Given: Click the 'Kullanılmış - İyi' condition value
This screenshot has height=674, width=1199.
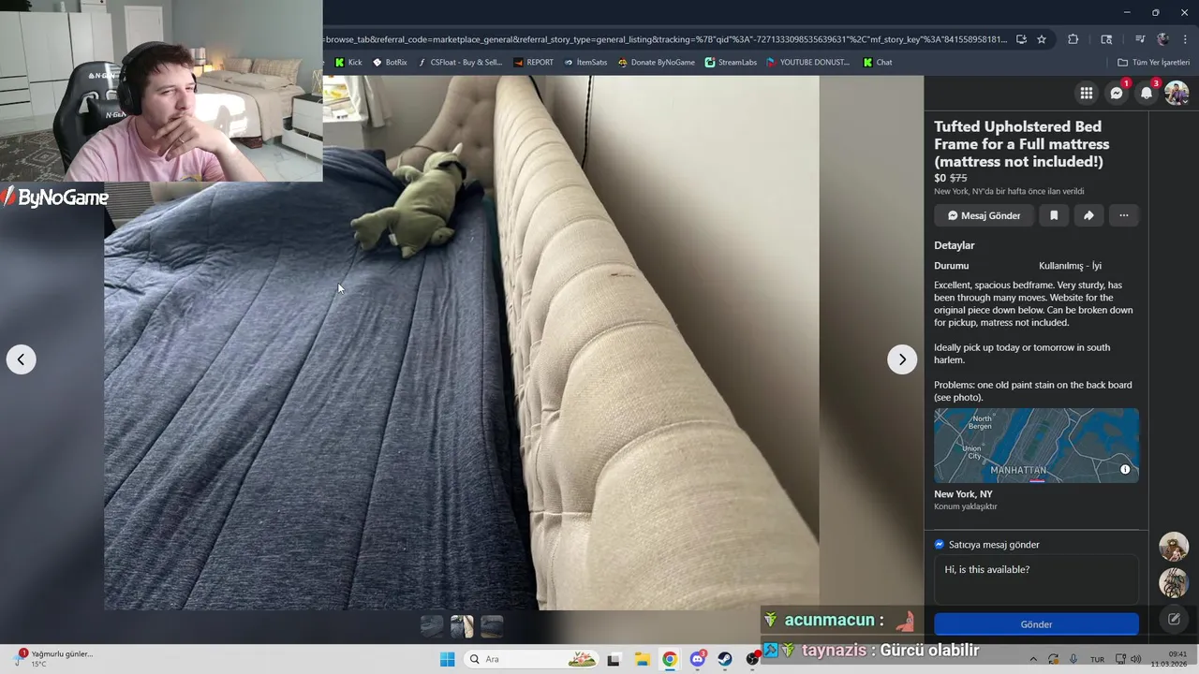Looking at the screenshot, I should point(1070,266).
